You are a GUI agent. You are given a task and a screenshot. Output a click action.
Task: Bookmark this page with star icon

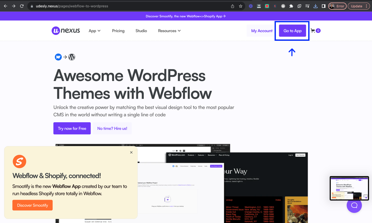(x=241, y=6)
